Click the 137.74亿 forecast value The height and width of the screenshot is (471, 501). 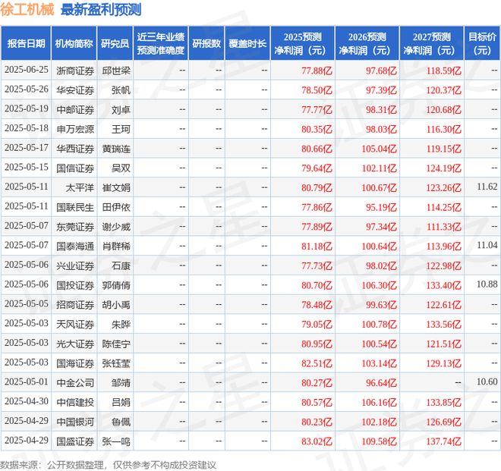click(x=444, y=442)
